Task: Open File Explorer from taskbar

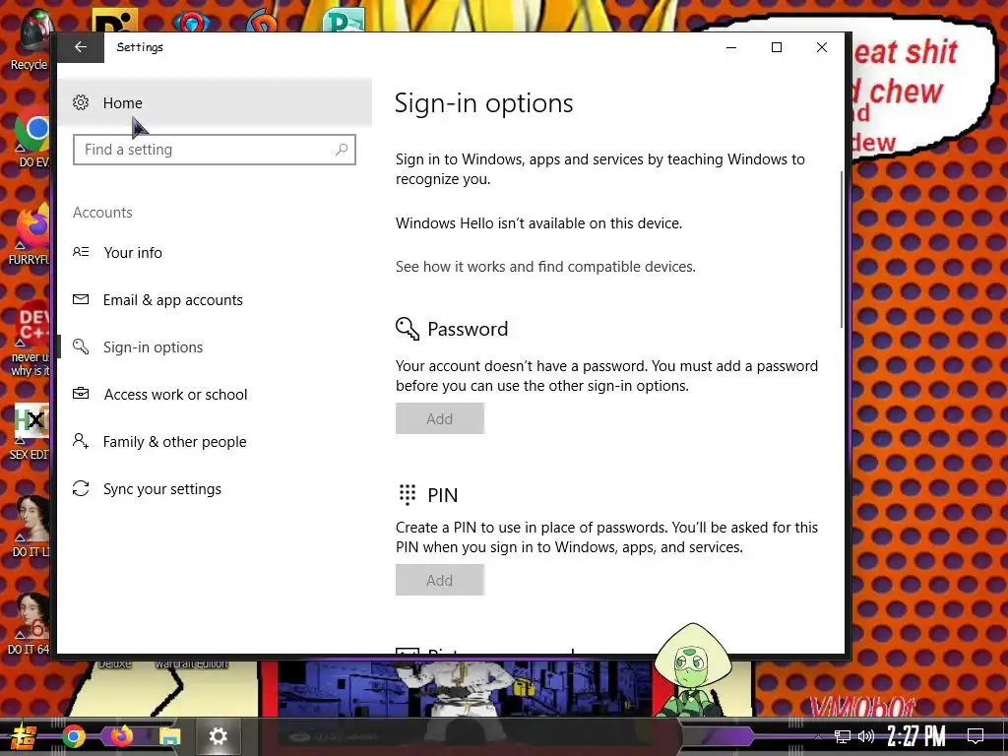Action: point(169,736)
